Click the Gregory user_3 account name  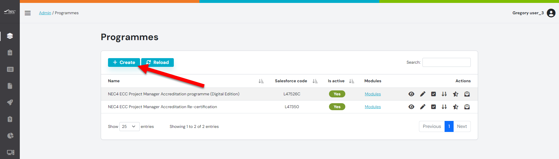pyautogui.click(x=528, y=13)
